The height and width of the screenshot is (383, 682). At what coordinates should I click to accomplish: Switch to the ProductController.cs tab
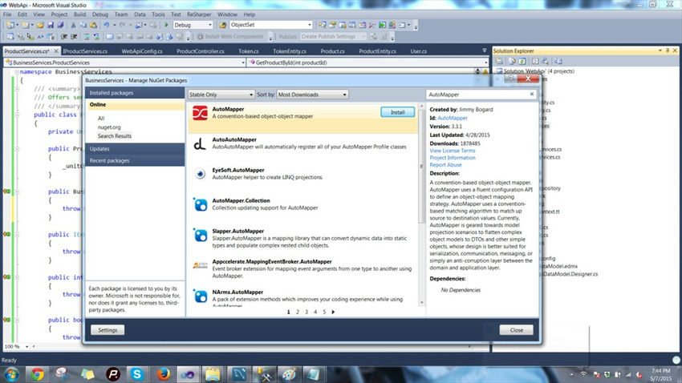click(200, 51)
